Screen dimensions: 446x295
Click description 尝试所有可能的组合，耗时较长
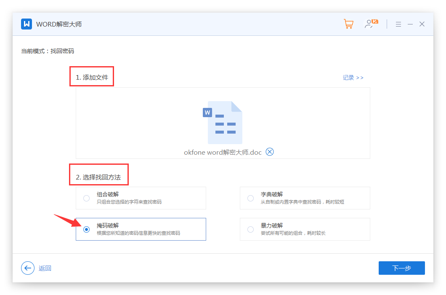(293, 233)
